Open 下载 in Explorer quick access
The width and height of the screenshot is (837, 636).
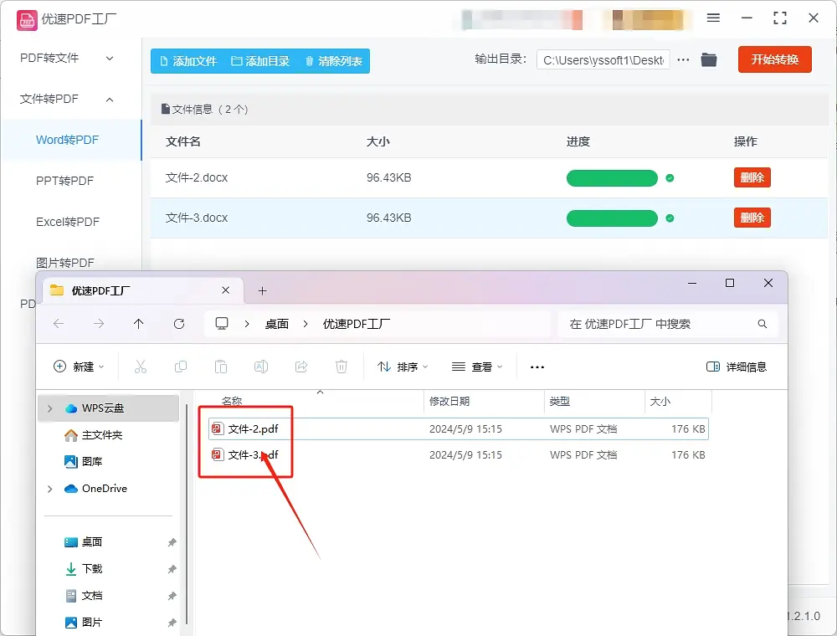tap(83, 569)
